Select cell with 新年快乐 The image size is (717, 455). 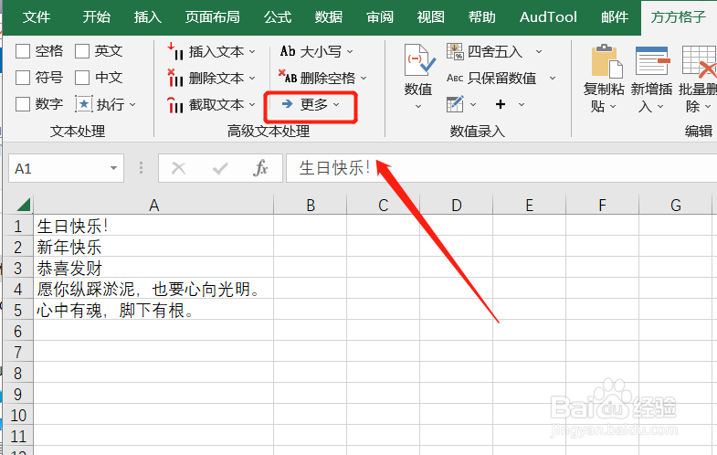pyautogui.click(x=153, y=247)
